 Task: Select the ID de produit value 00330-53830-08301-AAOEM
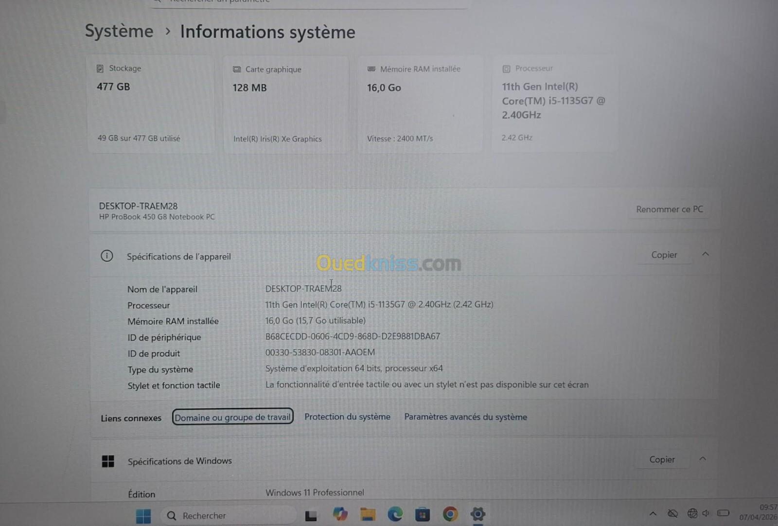click(320, 352)
